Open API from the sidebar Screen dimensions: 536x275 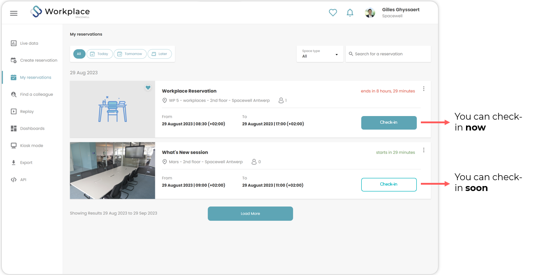pos(23,180)
